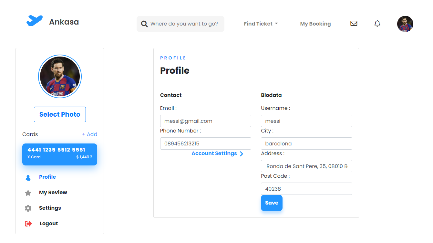Open the notifications bell icon
433x243 pixels.
[x=377, y=23]
